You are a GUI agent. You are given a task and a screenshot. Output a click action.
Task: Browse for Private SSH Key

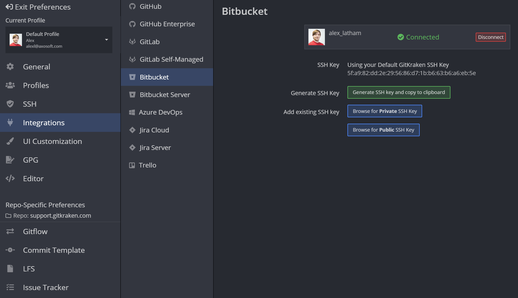pyautogui.click(x=385, y=111)
